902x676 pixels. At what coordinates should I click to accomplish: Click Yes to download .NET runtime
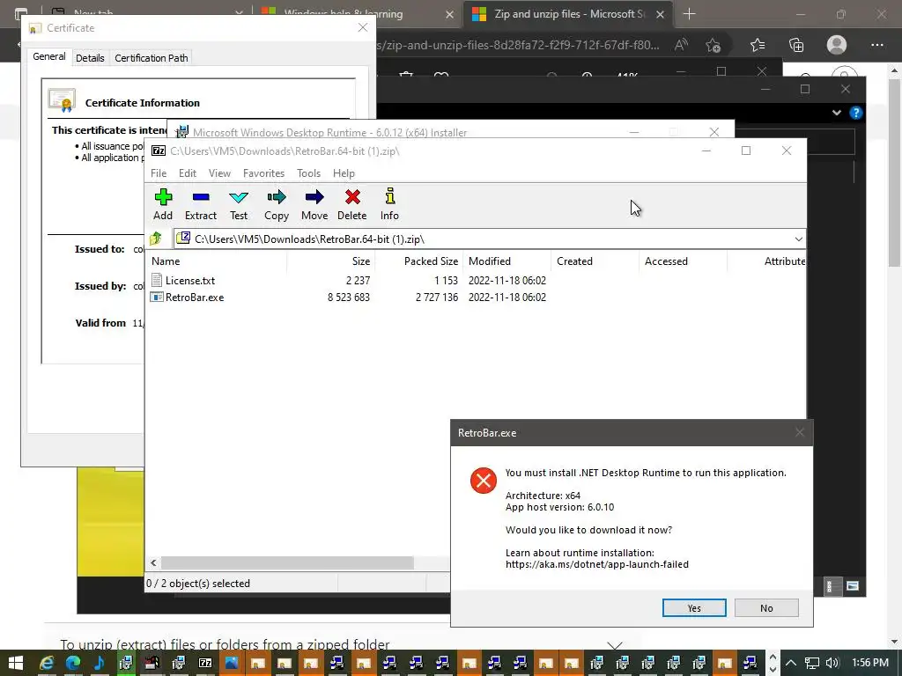(x=694, y=607)
